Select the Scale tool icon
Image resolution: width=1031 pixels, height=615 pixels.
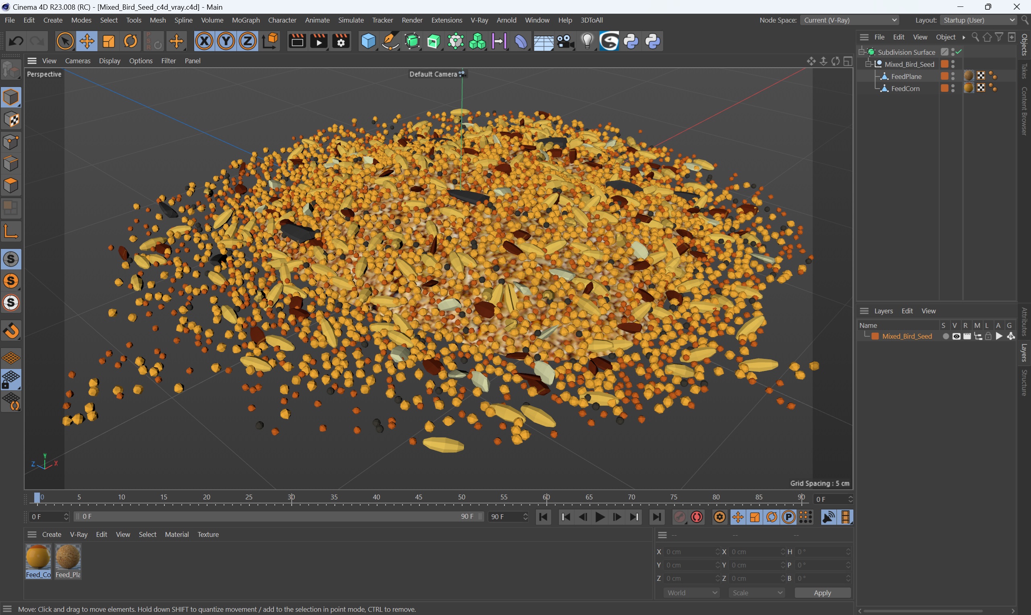[108, 42]
